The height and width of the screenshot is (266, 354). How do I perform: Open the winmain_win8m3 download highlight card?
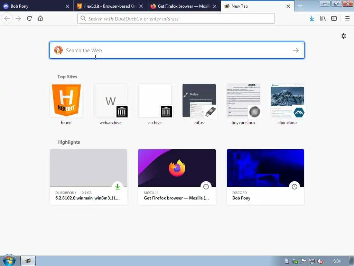pyautogui.click(x=88, y=177)
